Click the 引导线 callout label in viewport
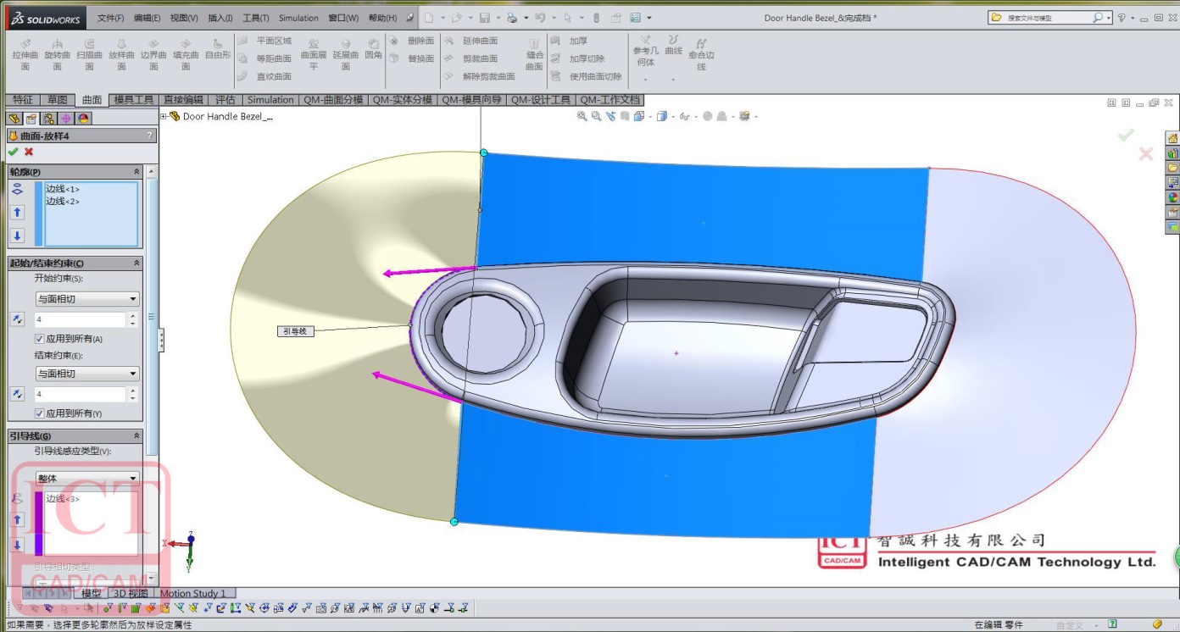The image size is (1180, 632). tap(296, 331)
